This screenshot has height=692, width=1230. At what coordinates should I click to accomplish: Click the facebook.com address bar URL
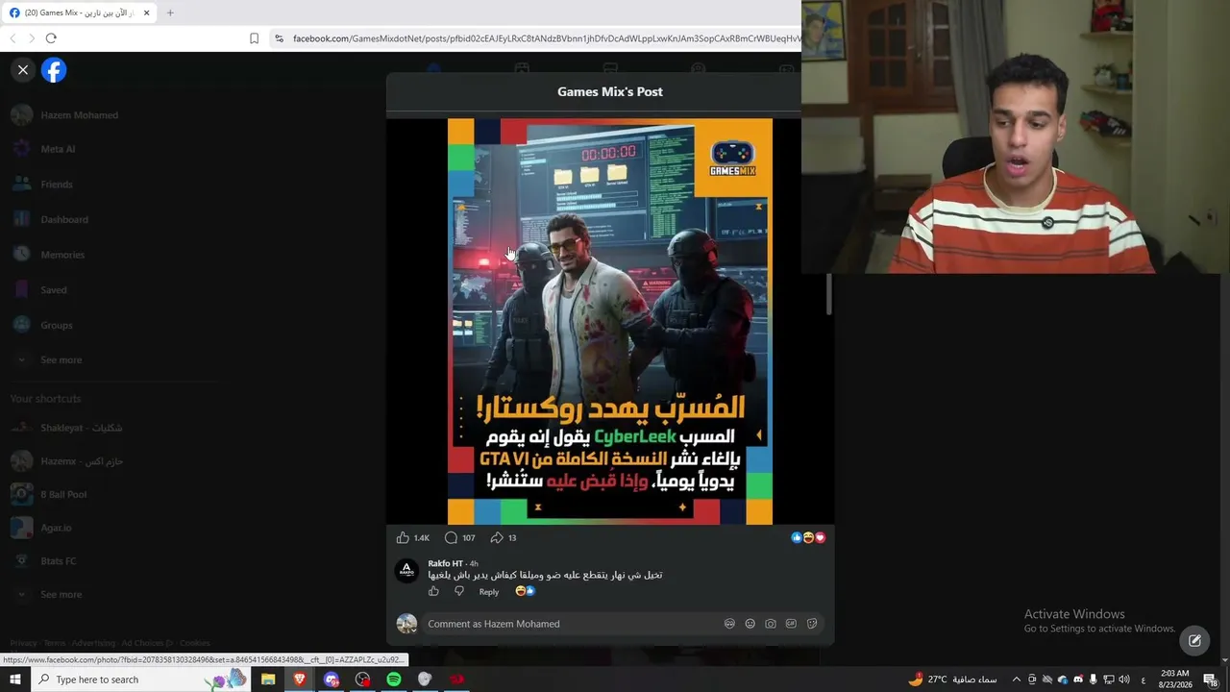click(x=546, y=38)
